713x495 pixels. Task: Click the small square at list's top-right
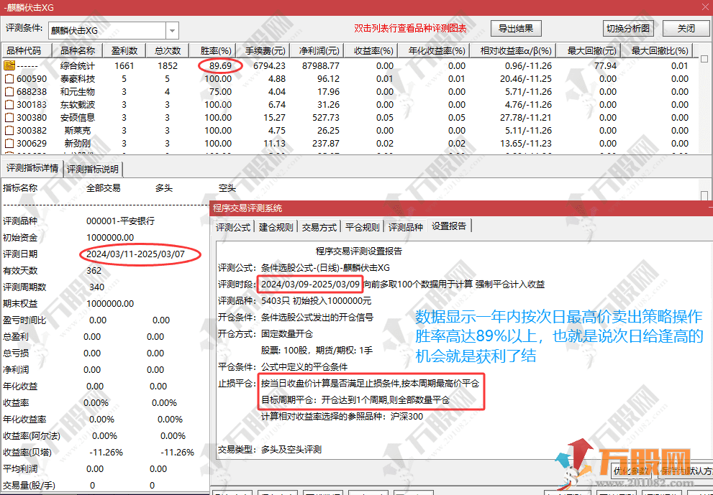point(705,59)
